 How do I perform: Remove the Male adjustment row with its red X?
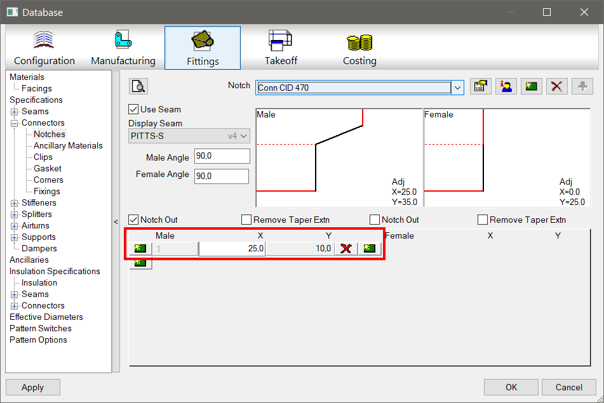(x=346, y=248)
